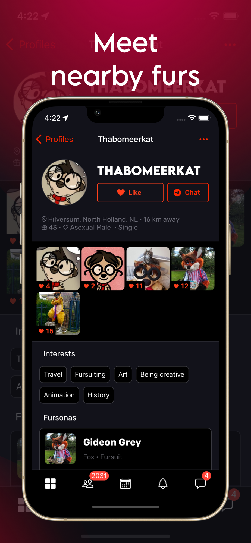This screenshot has width=251, height=543.
Task: Open kitten photo with 11 likes
Action: click(148, 269)
